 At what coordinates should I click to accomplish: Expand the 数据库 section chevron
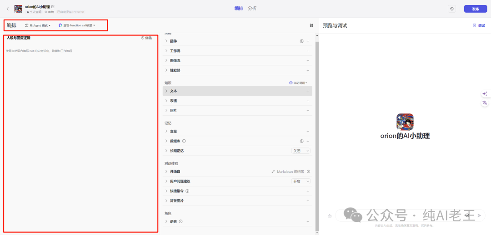click(166, 141)
